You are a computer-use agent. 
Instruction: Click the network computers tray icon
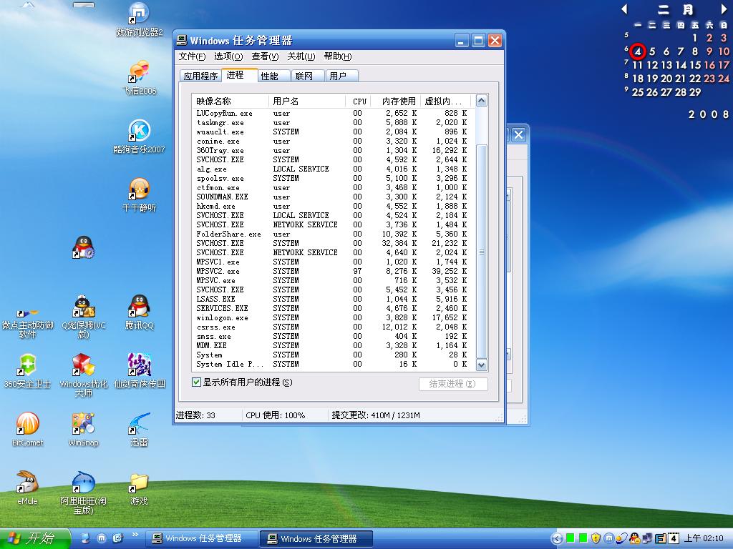647,538
